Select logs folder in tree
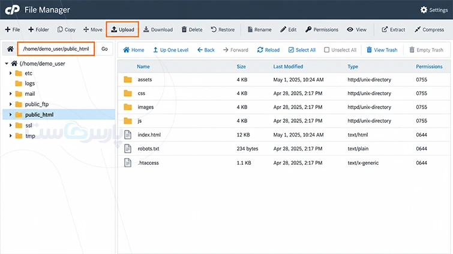This screenshot has width=453, height=254. pos(25,83)
